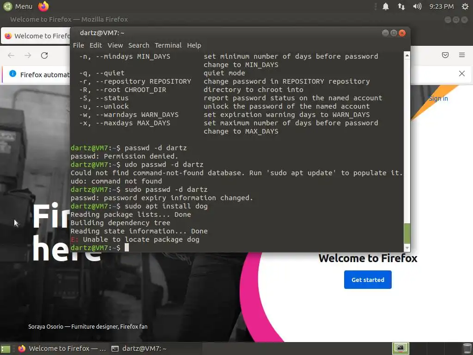Open the terminal Edit menu

coord(96,45)
